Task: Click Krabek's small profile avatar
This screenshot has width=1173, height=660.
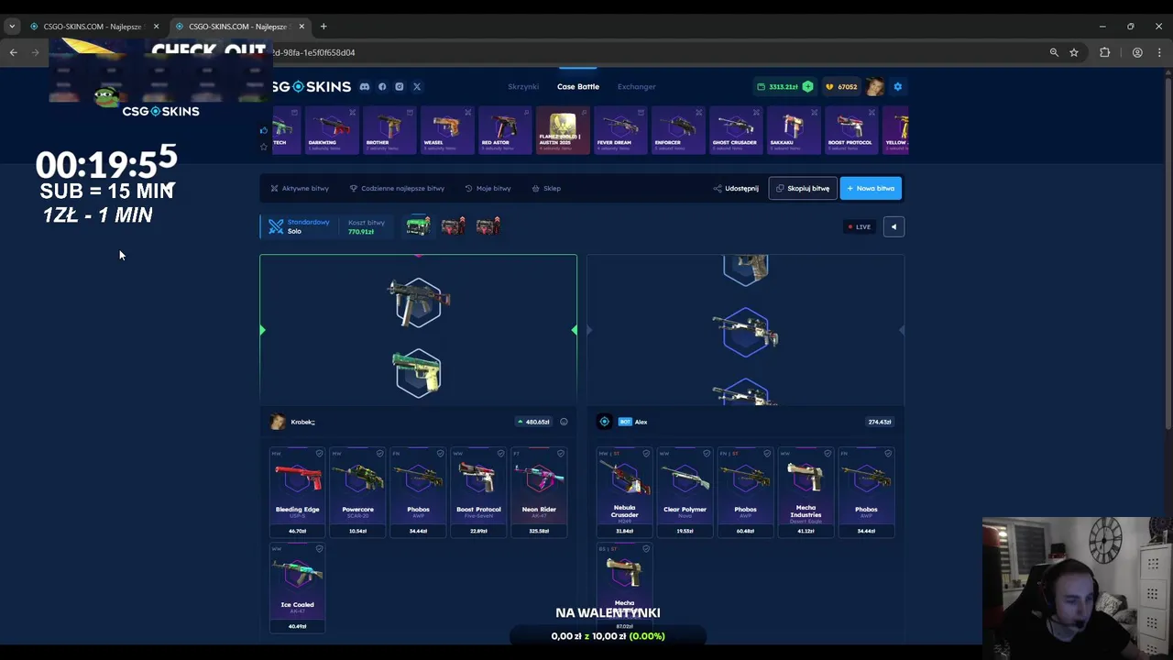Action: (278, 422)
